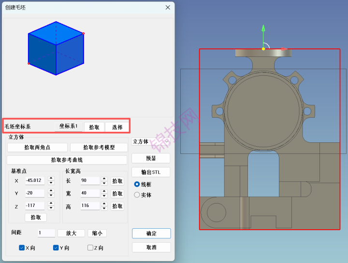This screenshot has height=263, width=348.
Task: Click the 确定 confirm button
Action: pos(151,233)
